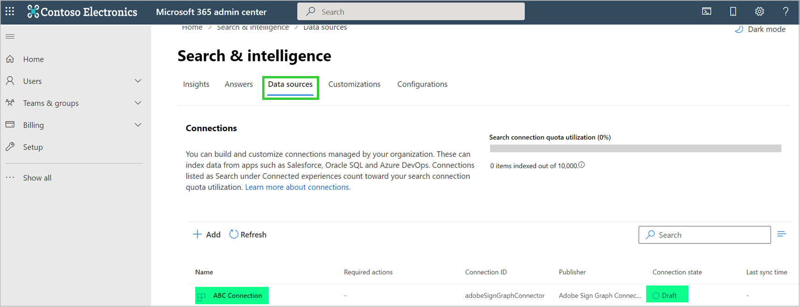The height and width of the screenshot is (307, 800).
Task: Open the app launcher waffle icon
Action: 10,11
